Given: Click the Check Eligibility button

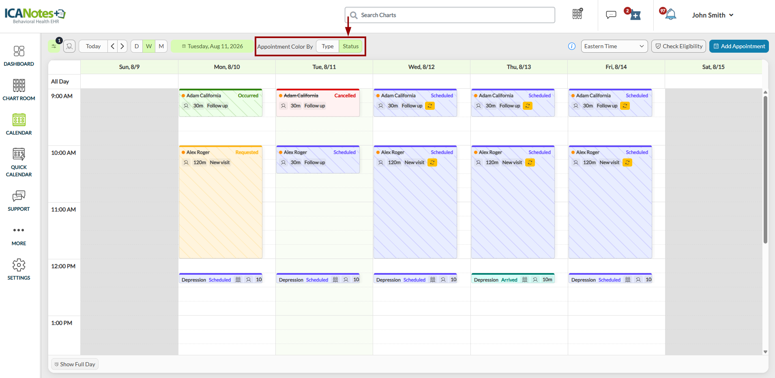Looking at the screenshot, I should [x=678, y=46].
